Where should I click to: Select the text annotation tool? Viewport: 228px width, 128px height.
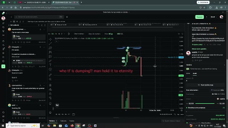[50, 65]
